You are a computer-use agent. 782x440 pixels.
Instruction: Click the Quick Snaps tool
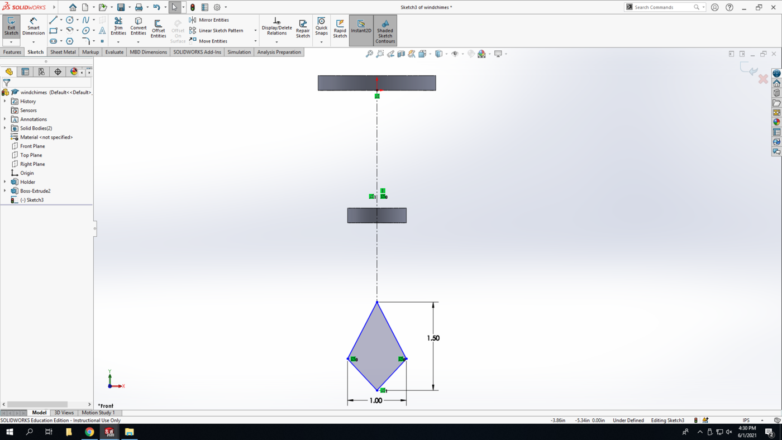321,27
